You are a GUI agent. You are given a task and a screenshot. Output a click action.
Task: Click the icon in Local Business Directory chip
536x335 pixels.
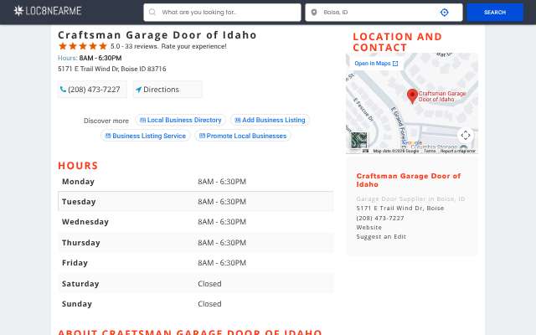click(x=142, y=120)
